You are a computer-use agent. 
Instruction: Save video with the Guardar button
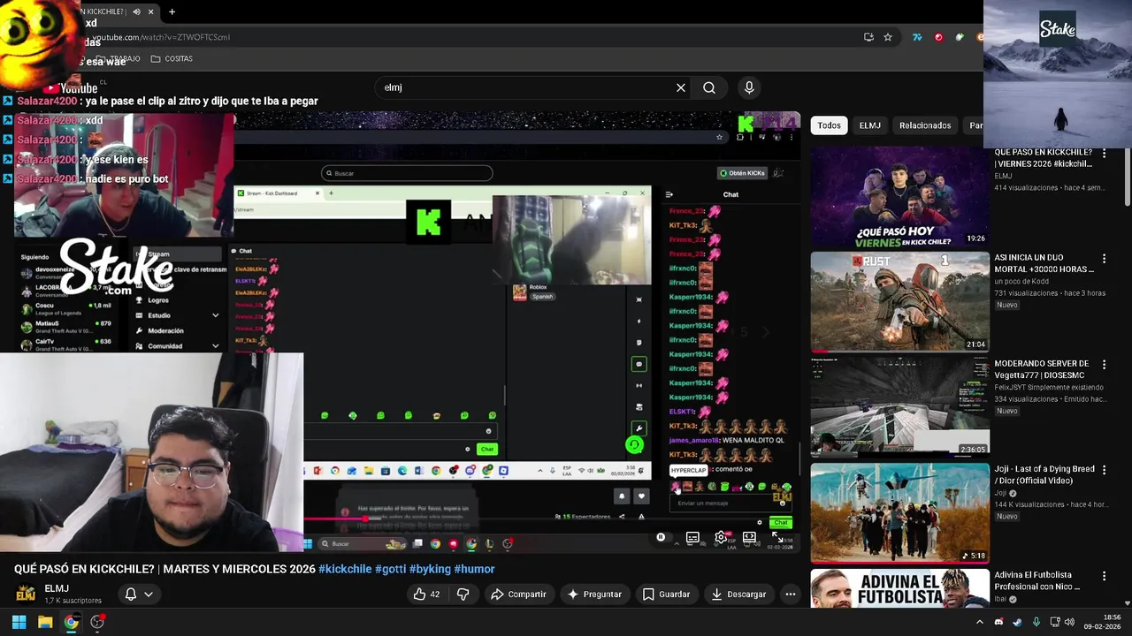pyautogui.click(x=666, y=594)
